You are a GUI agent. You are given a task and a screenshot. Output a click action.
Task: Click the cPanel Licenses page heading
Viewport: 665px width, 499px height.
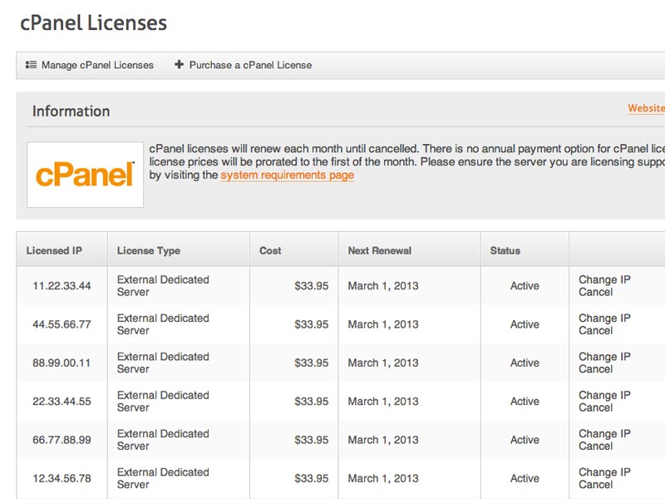click(x=94, y=23)
